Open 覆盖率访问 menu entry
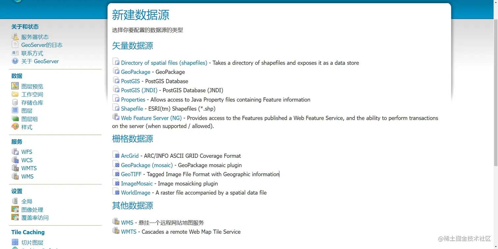 coord(35,218)
